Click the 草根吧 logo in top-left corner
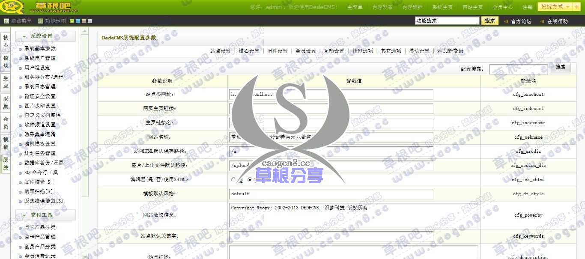The image size is (585, 259). (x=26, y=6)
